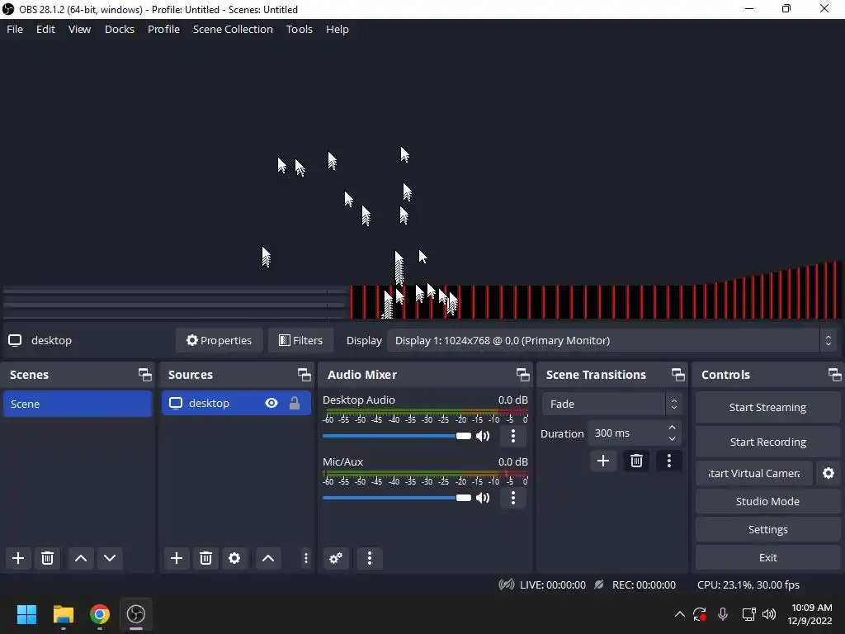Screen dimensions: 845x634
Task: Click the taskbar clock and date
Action: [811, 614]
